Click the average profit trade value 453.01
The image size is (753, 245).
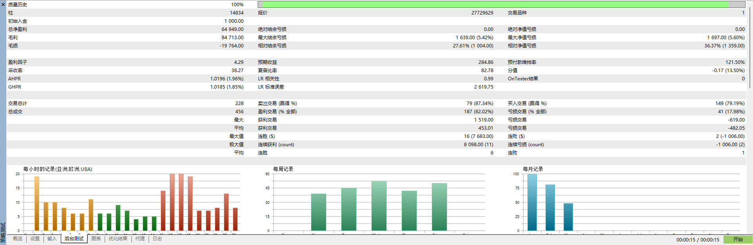coord(486,128)
